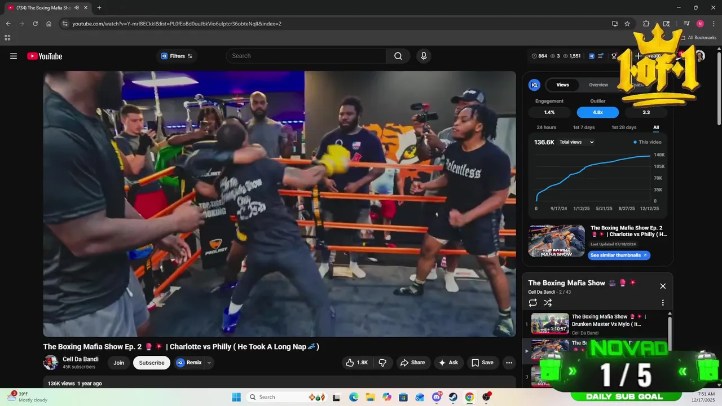Screen dimensions: 722x406
Task: Click the vidIQ Remix button
Action: [x=189, y=363]
